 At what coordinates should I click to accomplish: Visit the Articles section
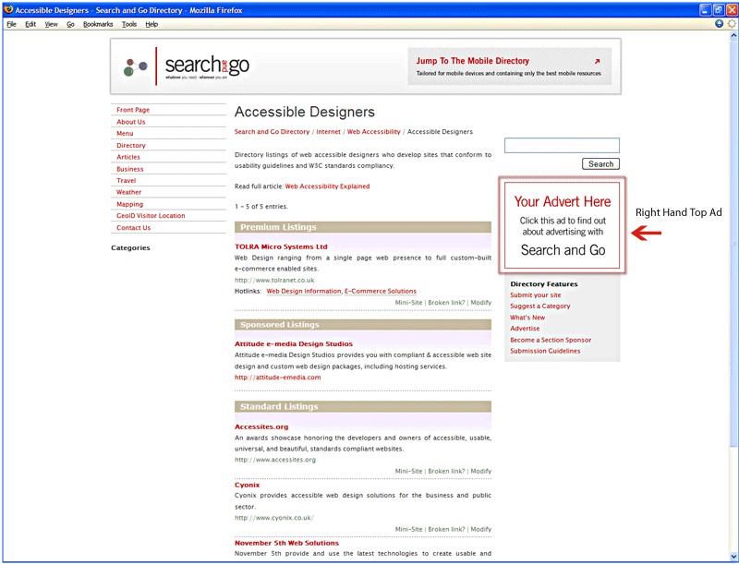pyautogui.click(x=128, y=157)
